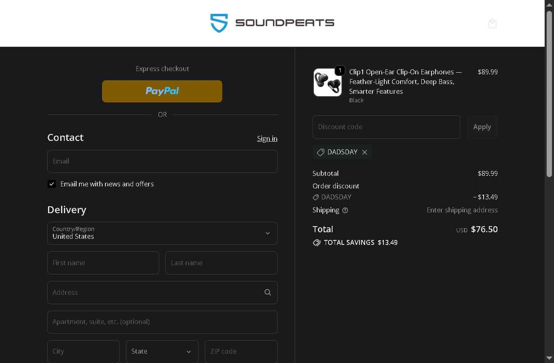Follow the Sign in link
The image size is (554, 363).
click(267, 138)
